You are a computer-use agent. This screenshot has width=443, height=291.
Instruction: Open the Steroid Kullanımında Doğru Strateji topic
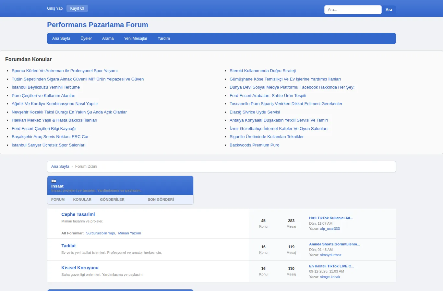(263, 71)
